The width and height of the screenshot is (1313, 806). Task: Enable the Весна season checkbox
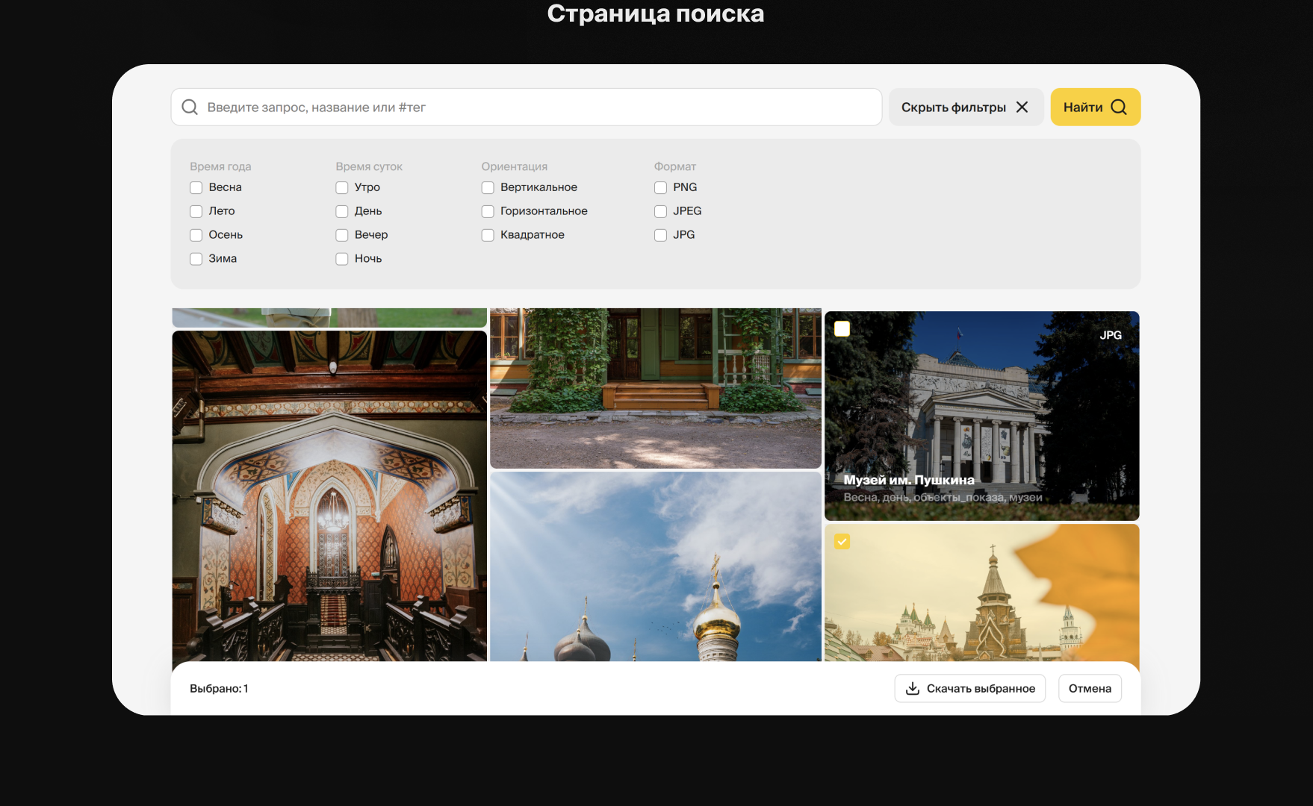(196, 187)
